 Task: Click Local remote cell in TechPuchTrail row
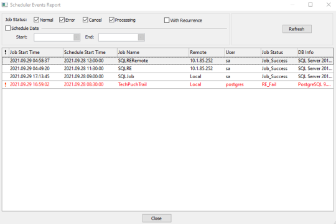[x=195, y=84]
